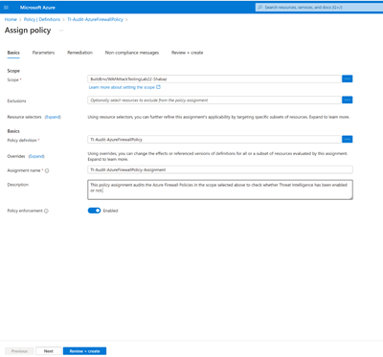Click the Previous button
The width and height of the screenshot is (383, 357).
click(19, 351)
